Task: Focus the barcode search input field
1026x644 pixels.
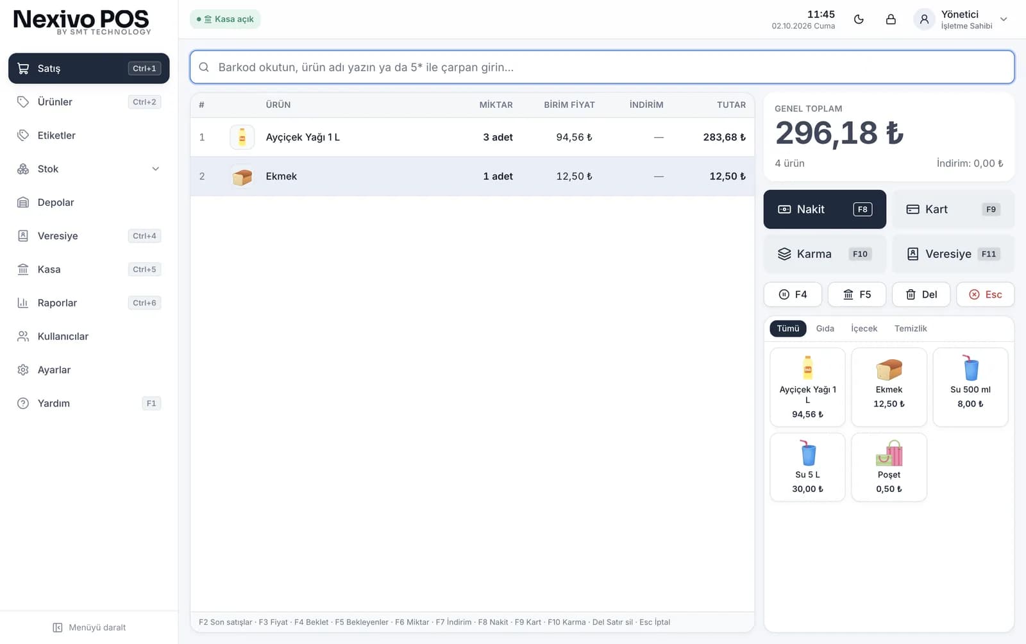Action: (x=602, y=67)
